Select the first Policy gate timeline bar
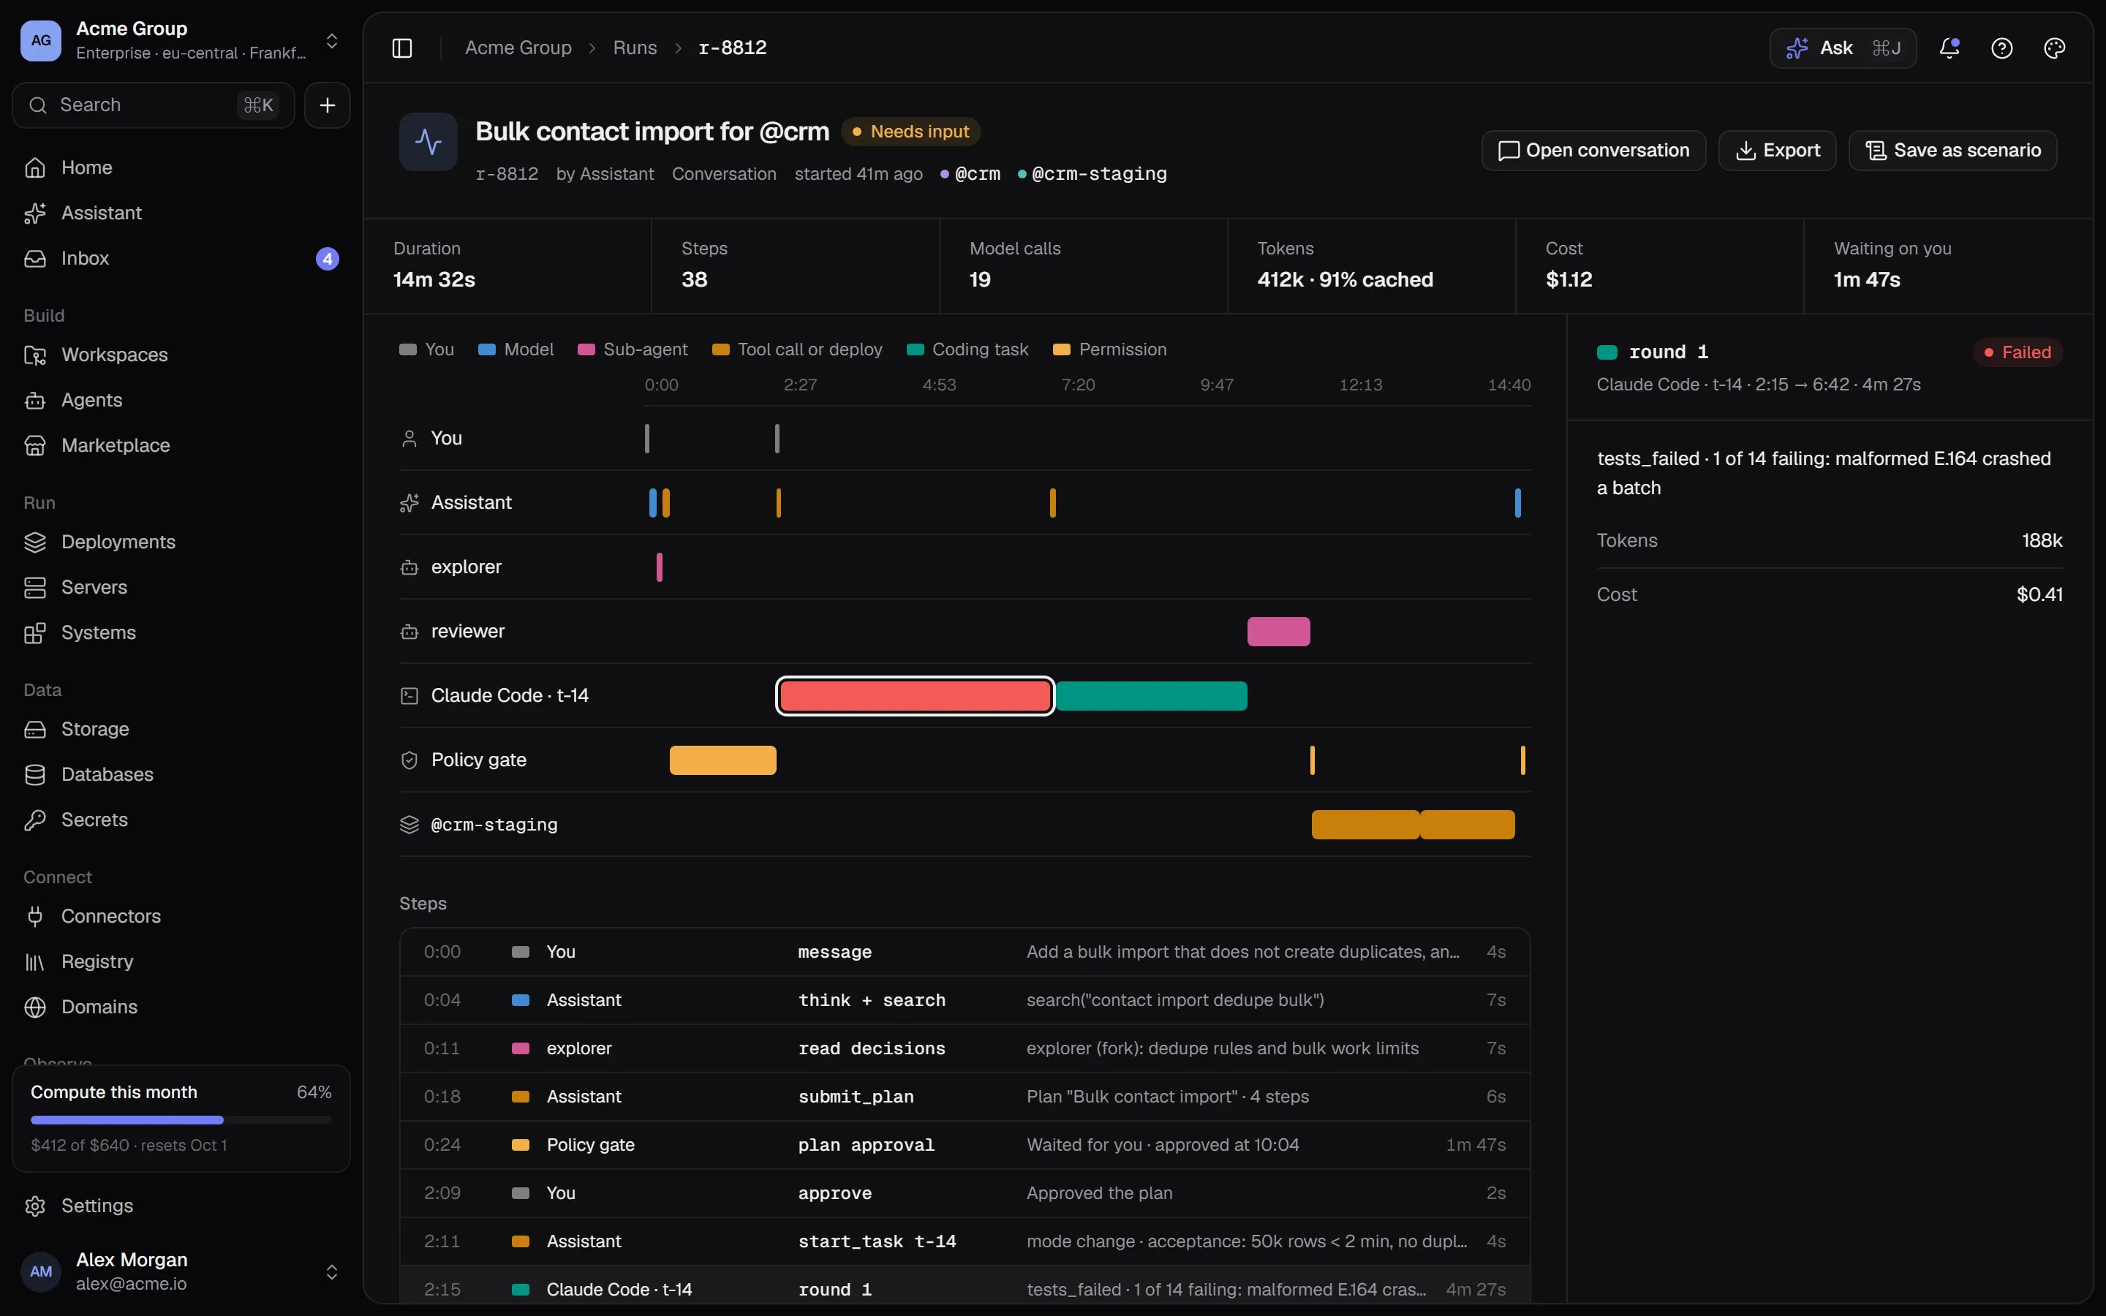Screen dimensions: 2106x1316 pos(722,760)
